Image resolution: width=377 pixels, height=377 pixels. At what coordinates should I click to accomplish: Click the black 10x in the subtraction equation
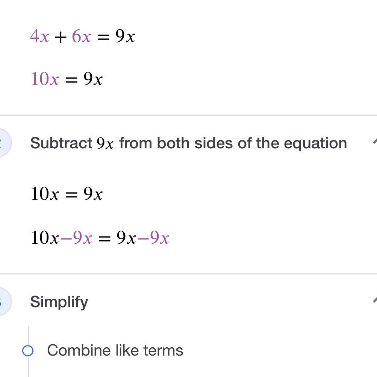pyautogui.click(x=45, y=238)
